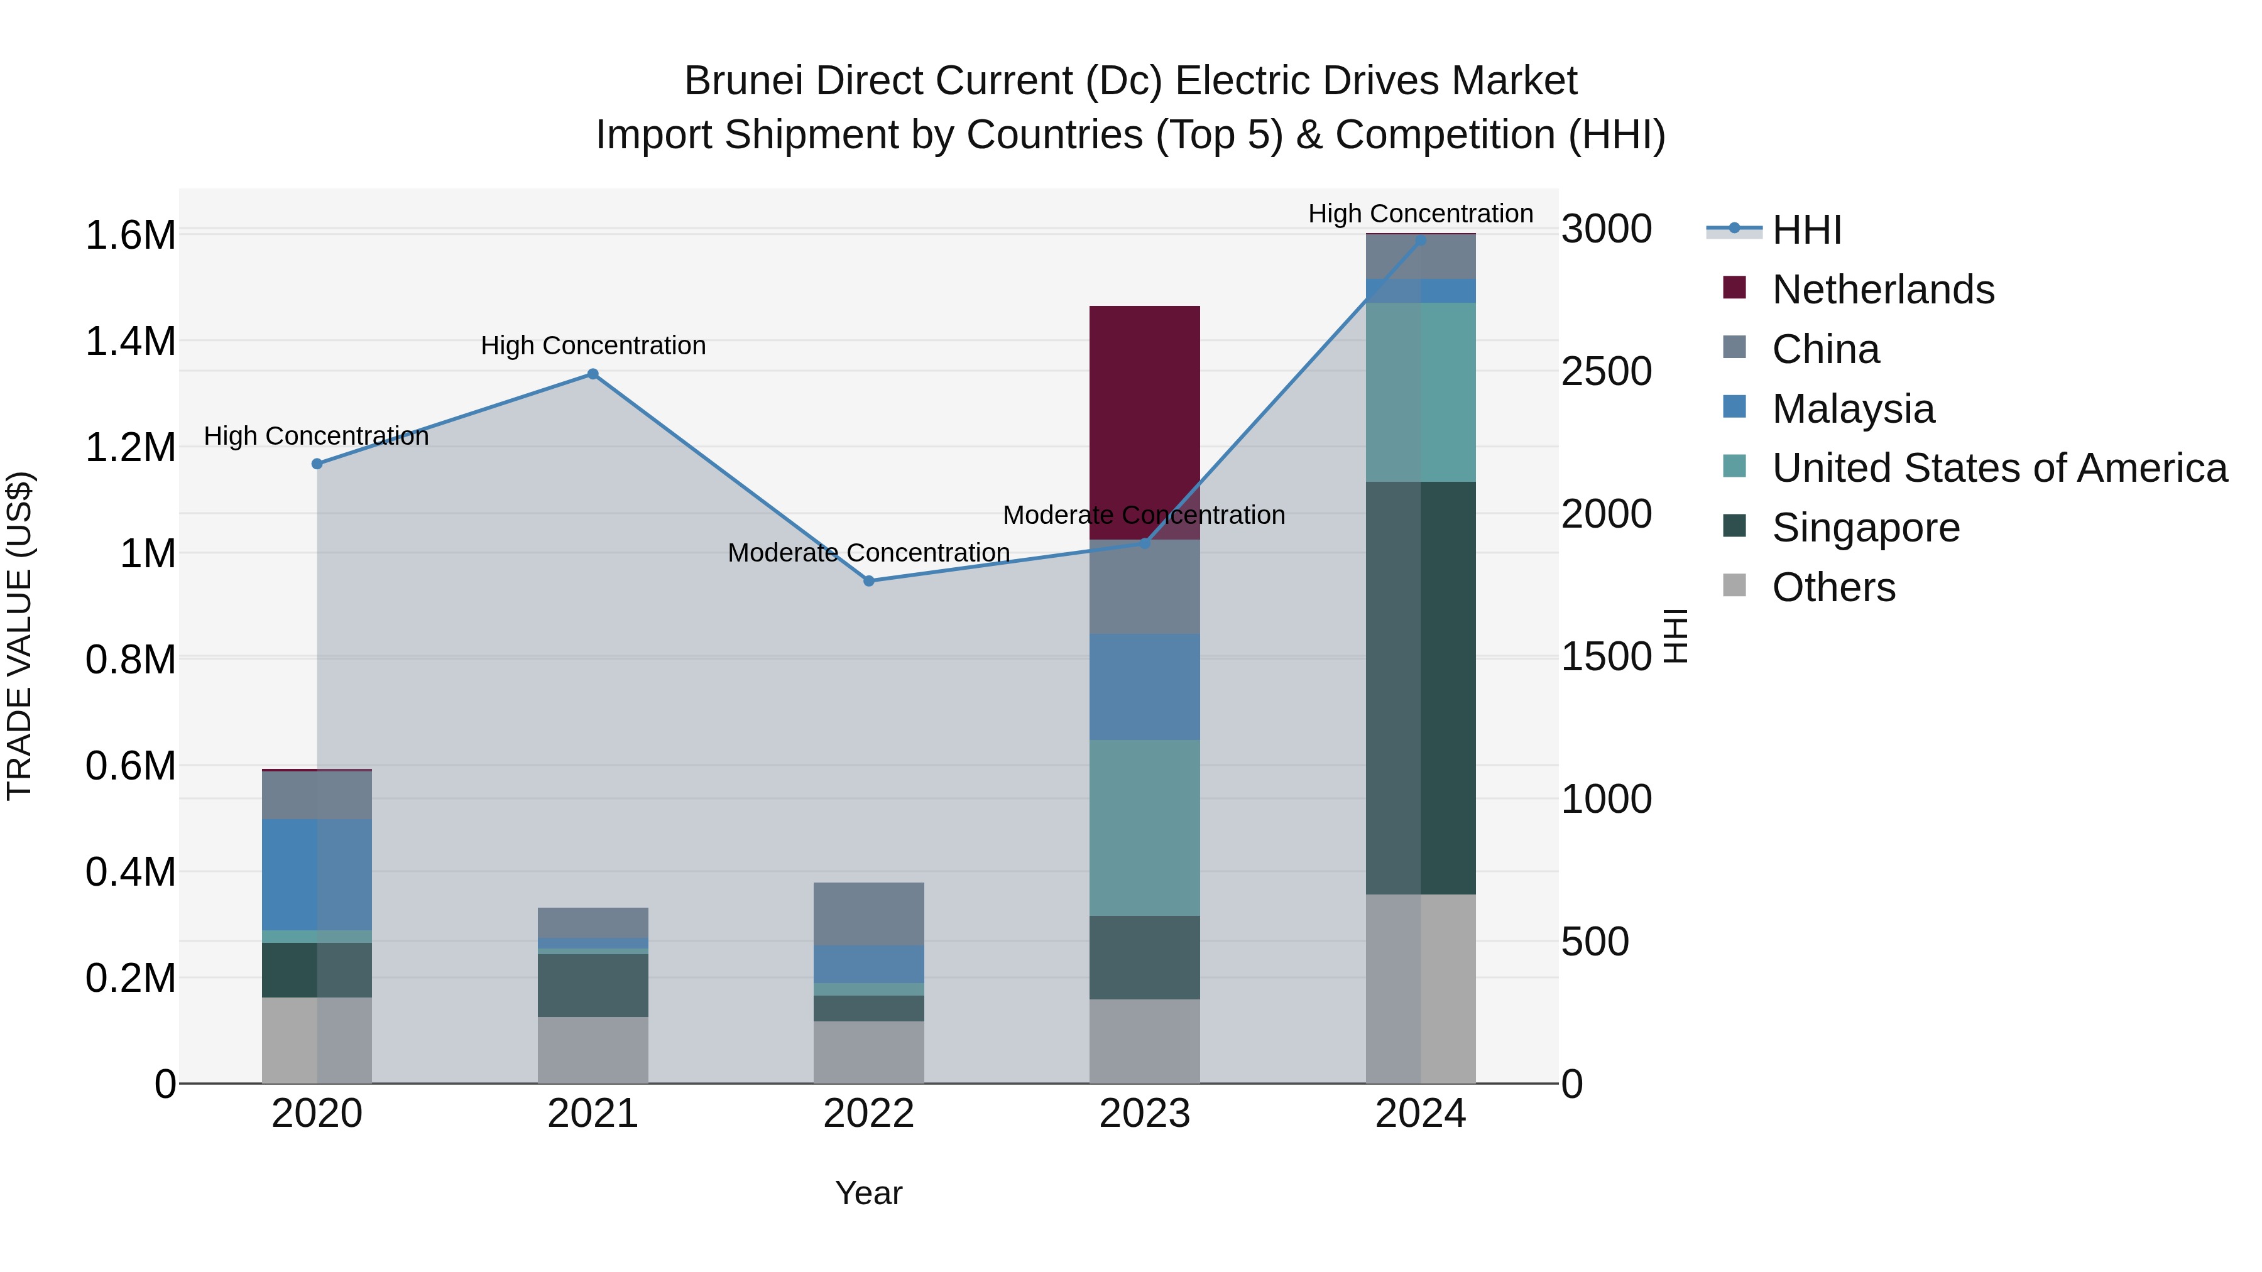Viewport: 2262px width, 1272px height.
Task: Click the Singapore segment in 2024 bar
Action: coord(1421,688)
